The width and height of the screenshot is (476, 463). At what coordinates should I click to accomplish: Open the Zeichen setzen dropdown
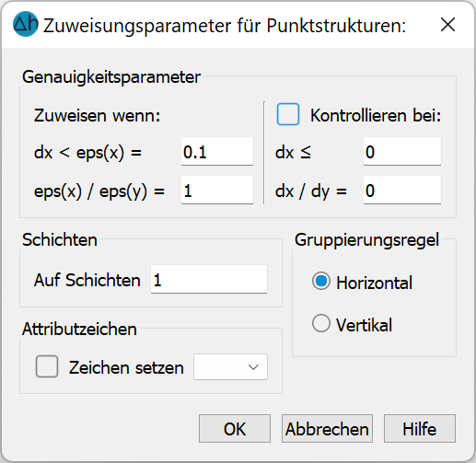230,367
